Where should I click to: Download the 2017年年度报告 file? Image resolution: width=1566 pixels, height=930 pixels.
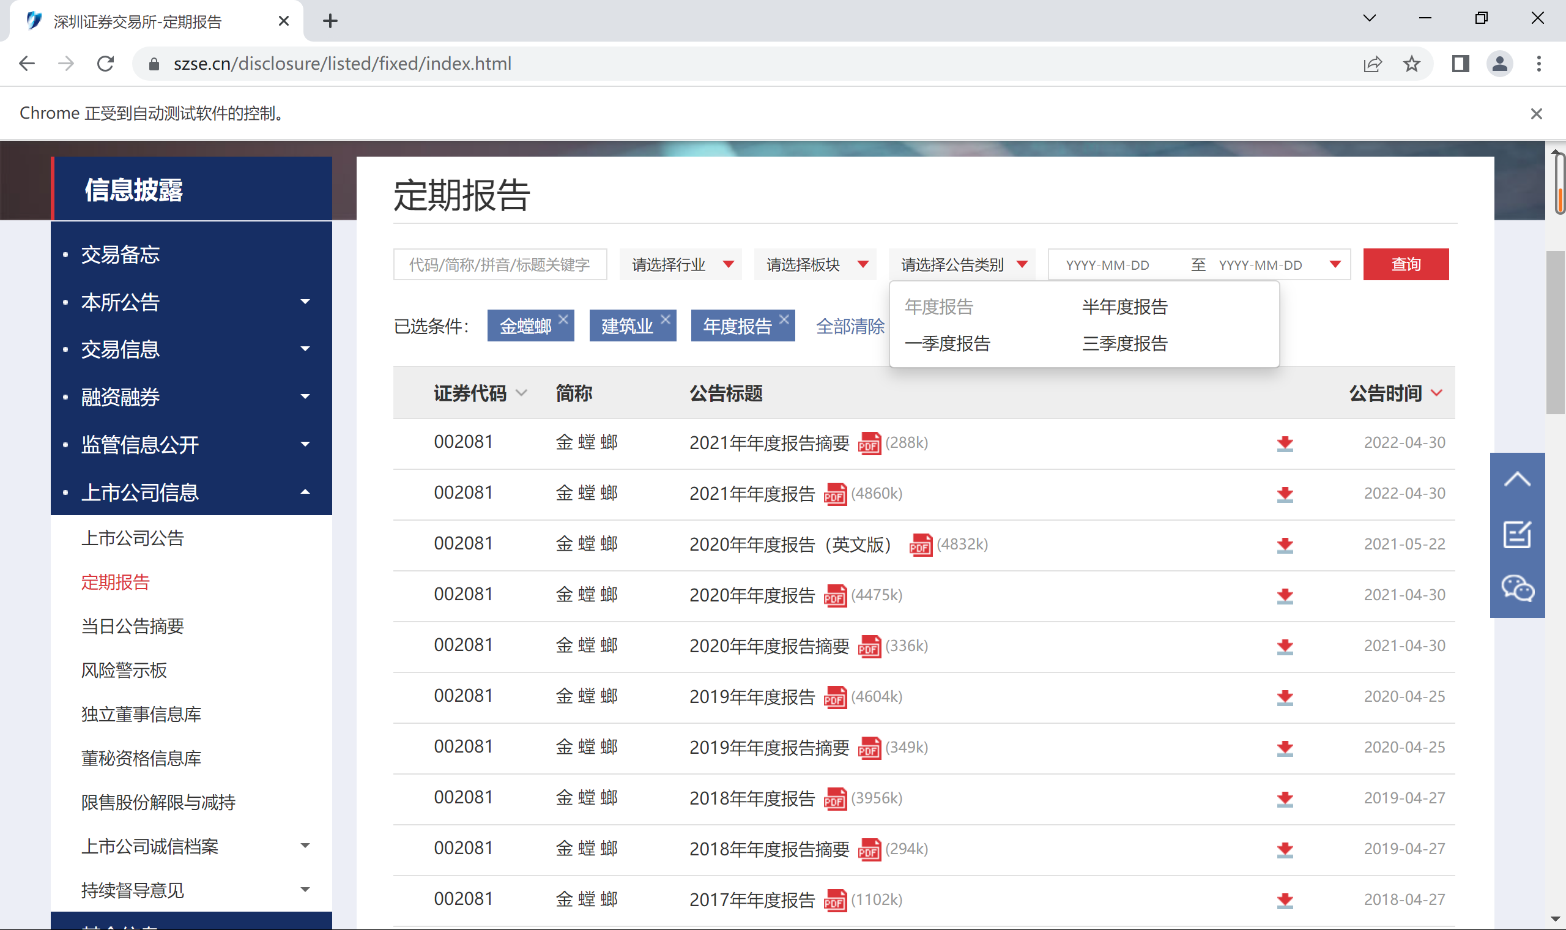(x=1285, y=900)
